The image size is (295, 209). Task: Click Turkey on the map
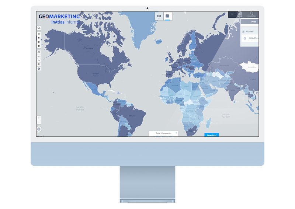click(199, 75)
